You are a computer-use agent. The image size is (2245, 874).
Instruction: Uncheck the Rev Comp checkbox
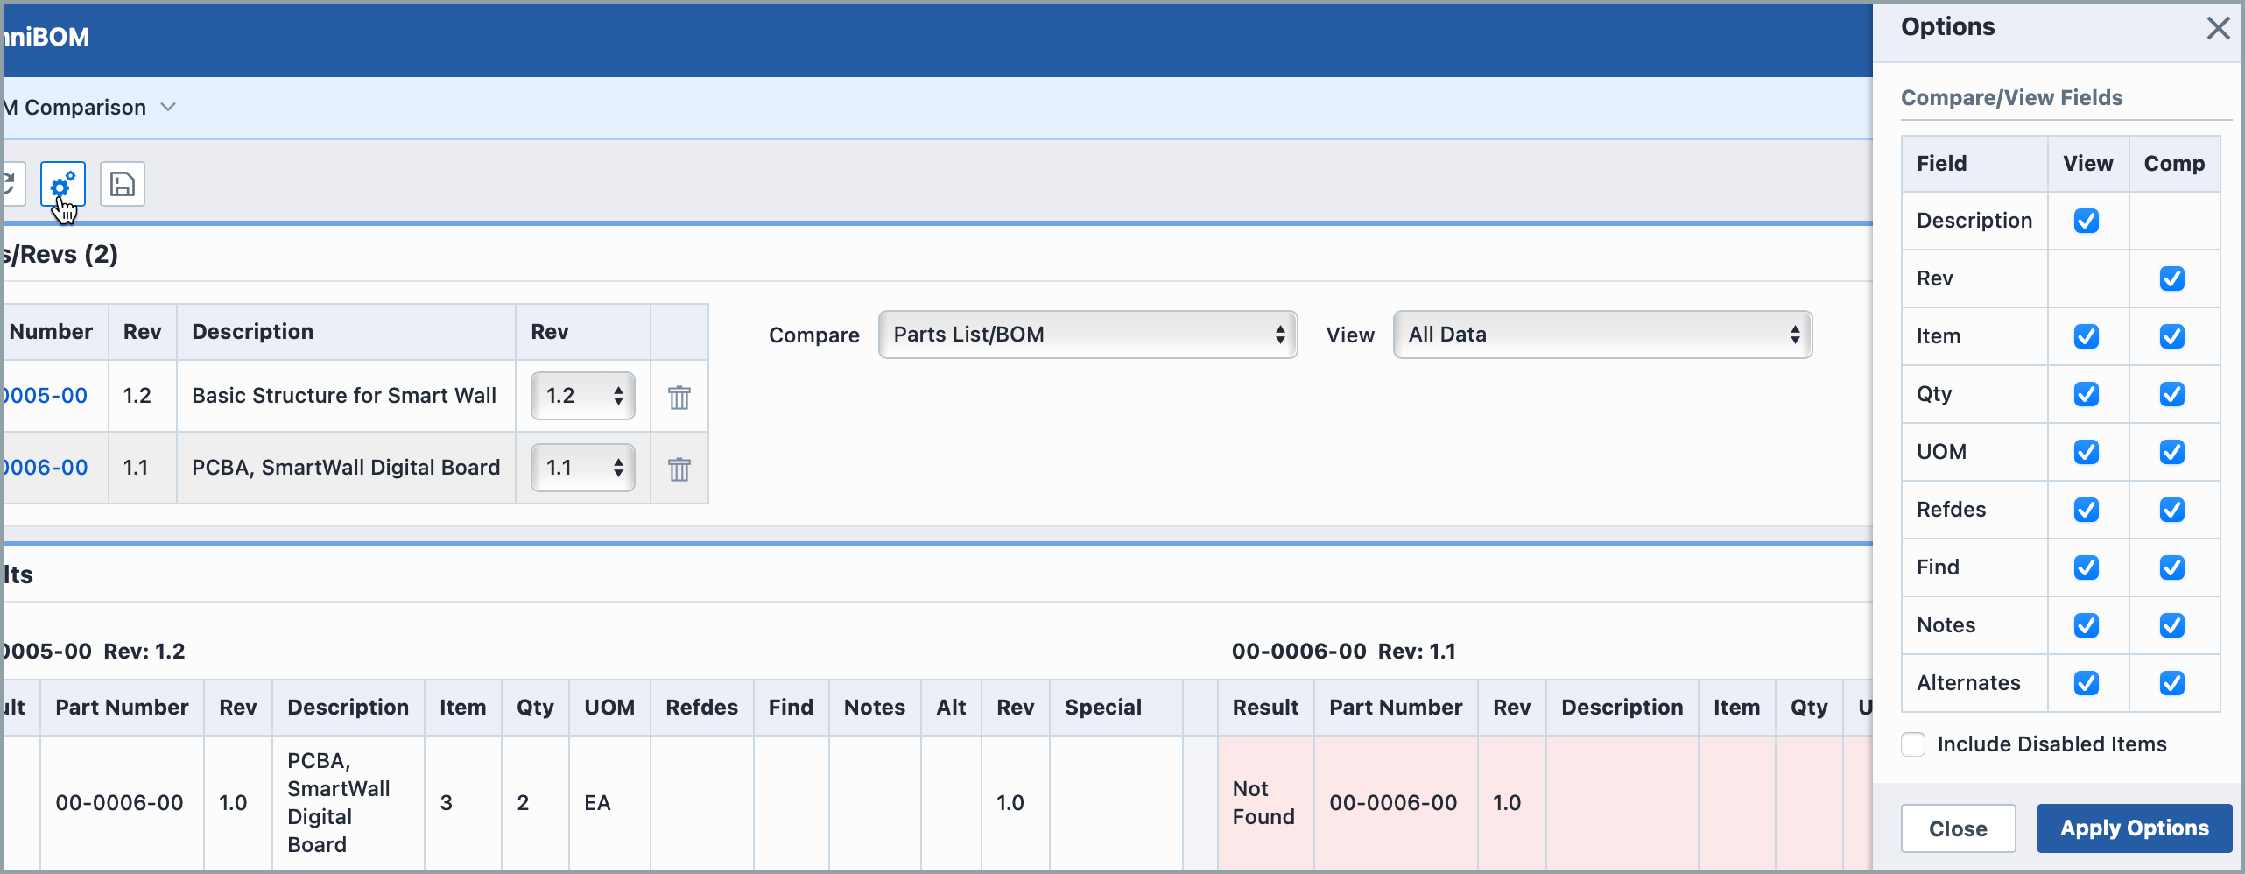(x=2171, y=278)
